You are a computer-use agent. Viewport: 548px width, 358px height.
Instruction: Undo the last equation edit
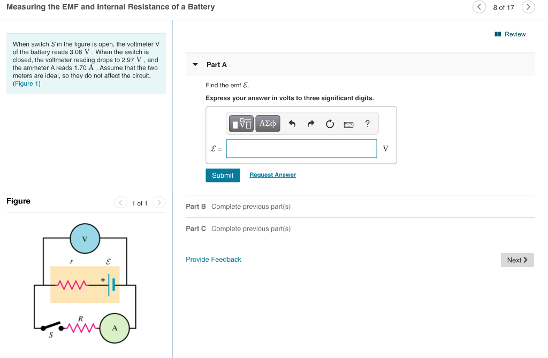tap(292, 123)
